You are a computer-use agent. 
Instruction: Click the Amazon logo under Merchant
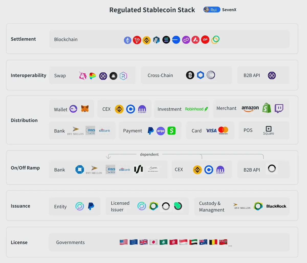click(250, 109)
